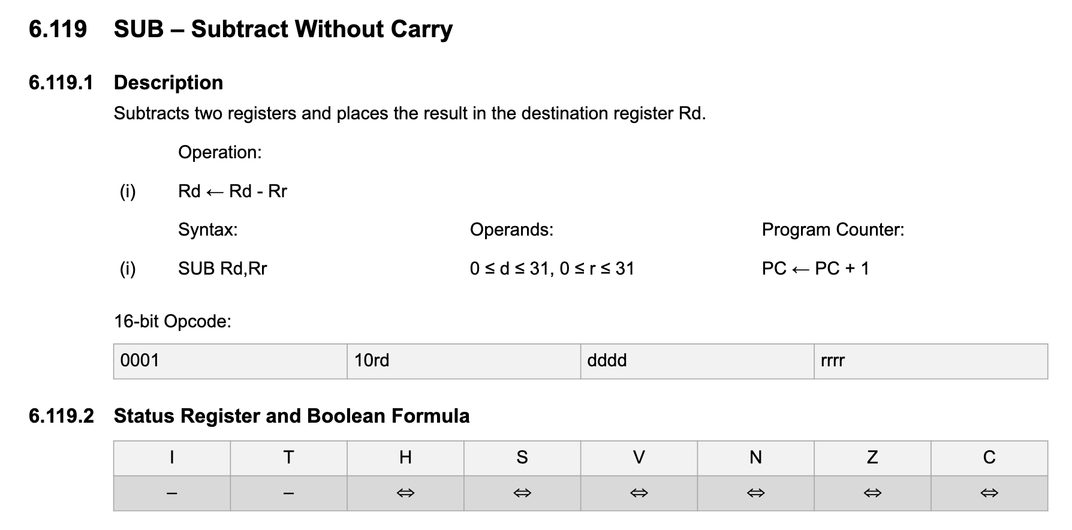Click the dash under I flag
The width and height of the screenshot is (1072, 530).
pyautogui.click(x=172, y=494)
